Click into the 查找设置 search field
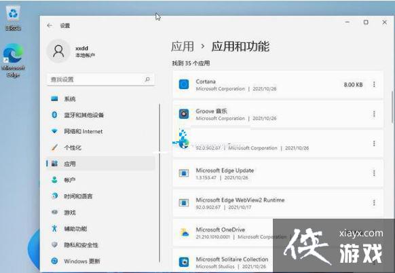 point(100,79)
